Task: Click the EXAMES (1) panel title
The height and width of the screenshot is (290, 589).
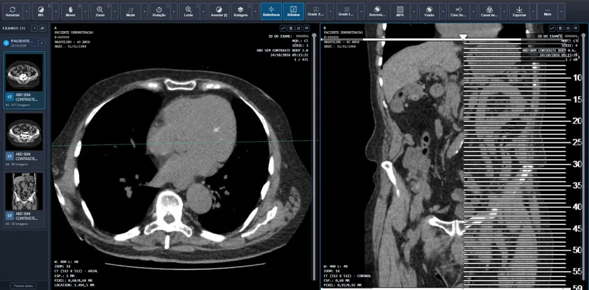Action: (14, 28)
